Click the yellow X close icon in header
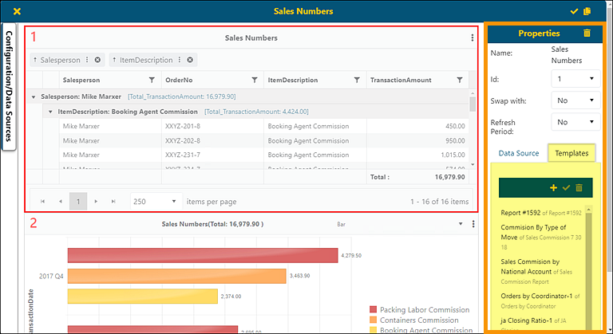 tap(18, 11)
